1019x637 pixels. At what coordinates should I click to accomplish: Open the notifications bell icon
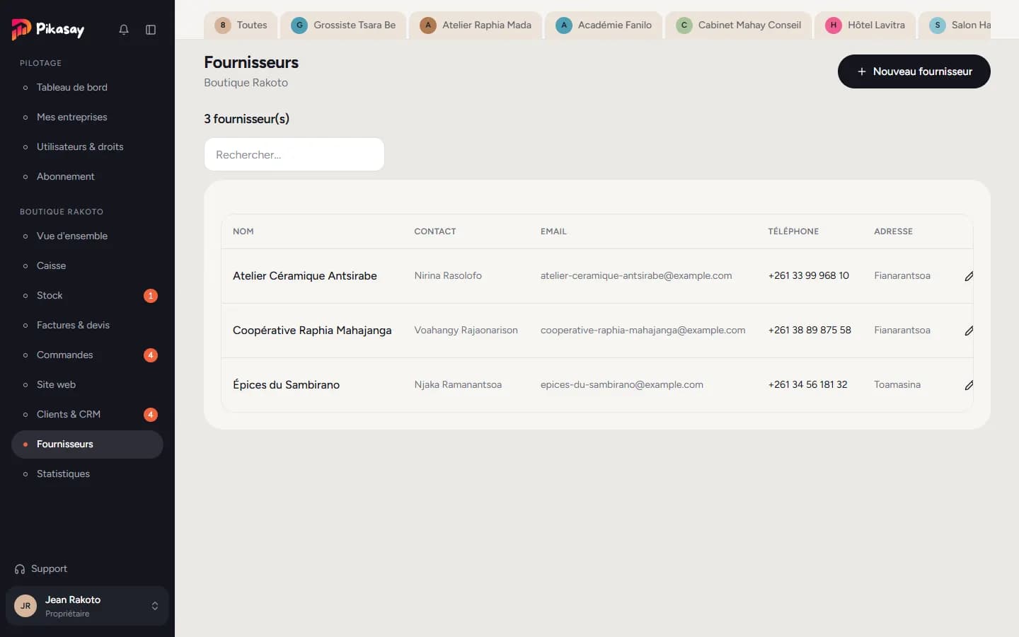(124, 30)
